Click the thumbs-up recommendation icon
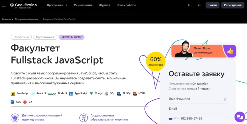This screenshot has height=124, width=247. point(230,51)
